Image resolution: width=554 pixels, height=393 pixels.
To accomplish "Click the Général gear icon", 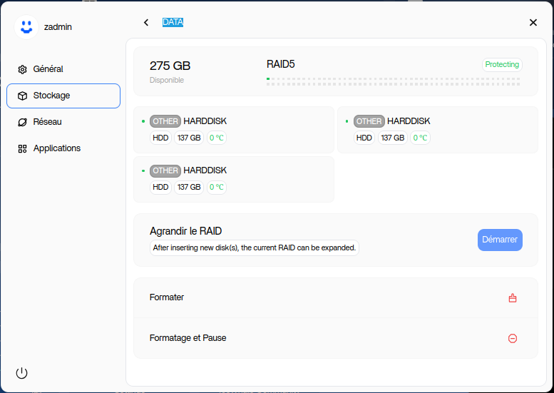I will point(22,70).
